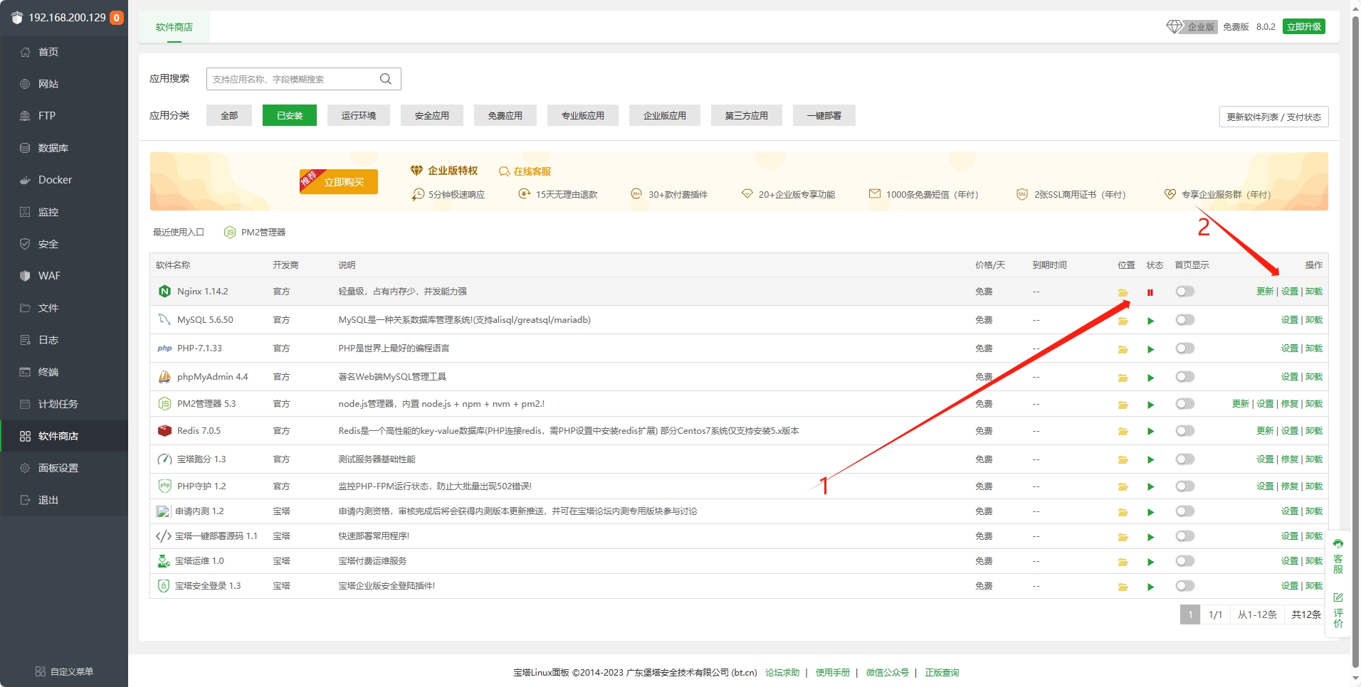Click the vertical scrollbar on the right
The image size is (1361, 687).
pos(1355,341)
